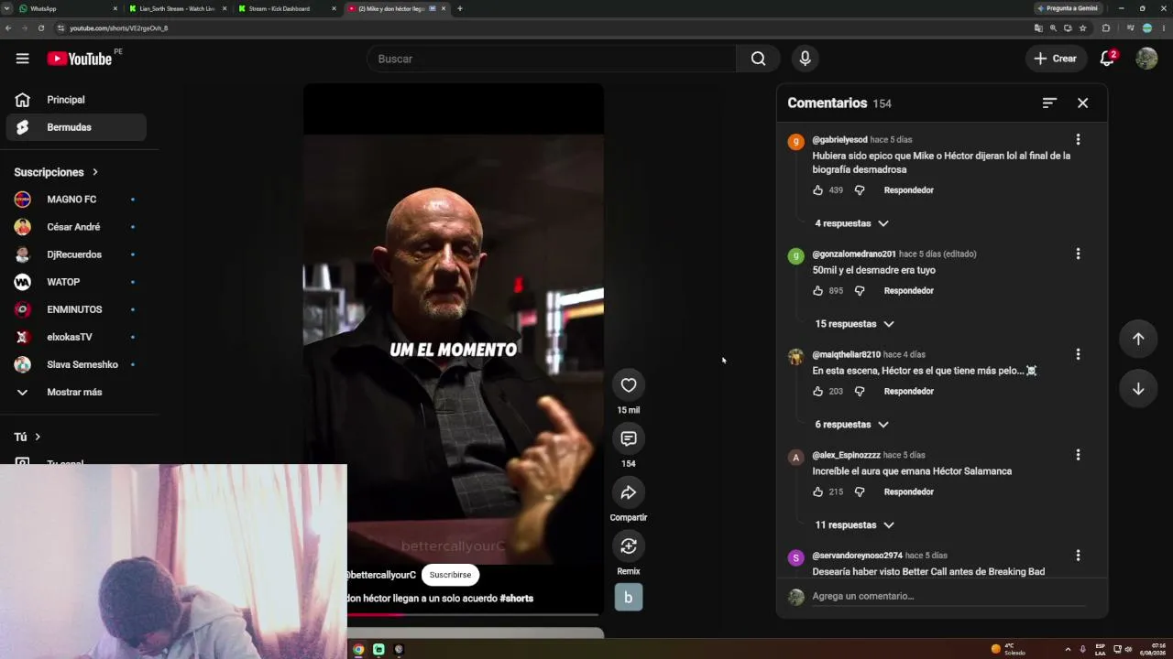1173x659 pixels.
Task: Open the YouTube guide hamburger menu
Action: click(22, 59)
